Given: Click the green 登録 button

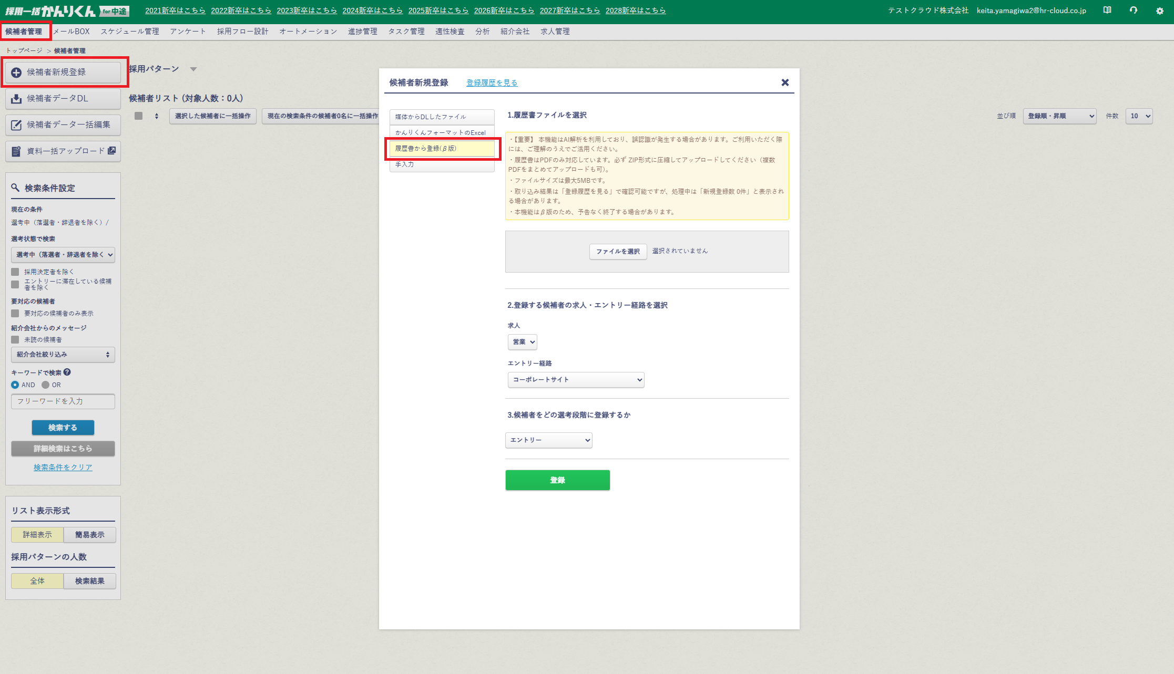Looking at the screenshot, I should click(557, 480).
